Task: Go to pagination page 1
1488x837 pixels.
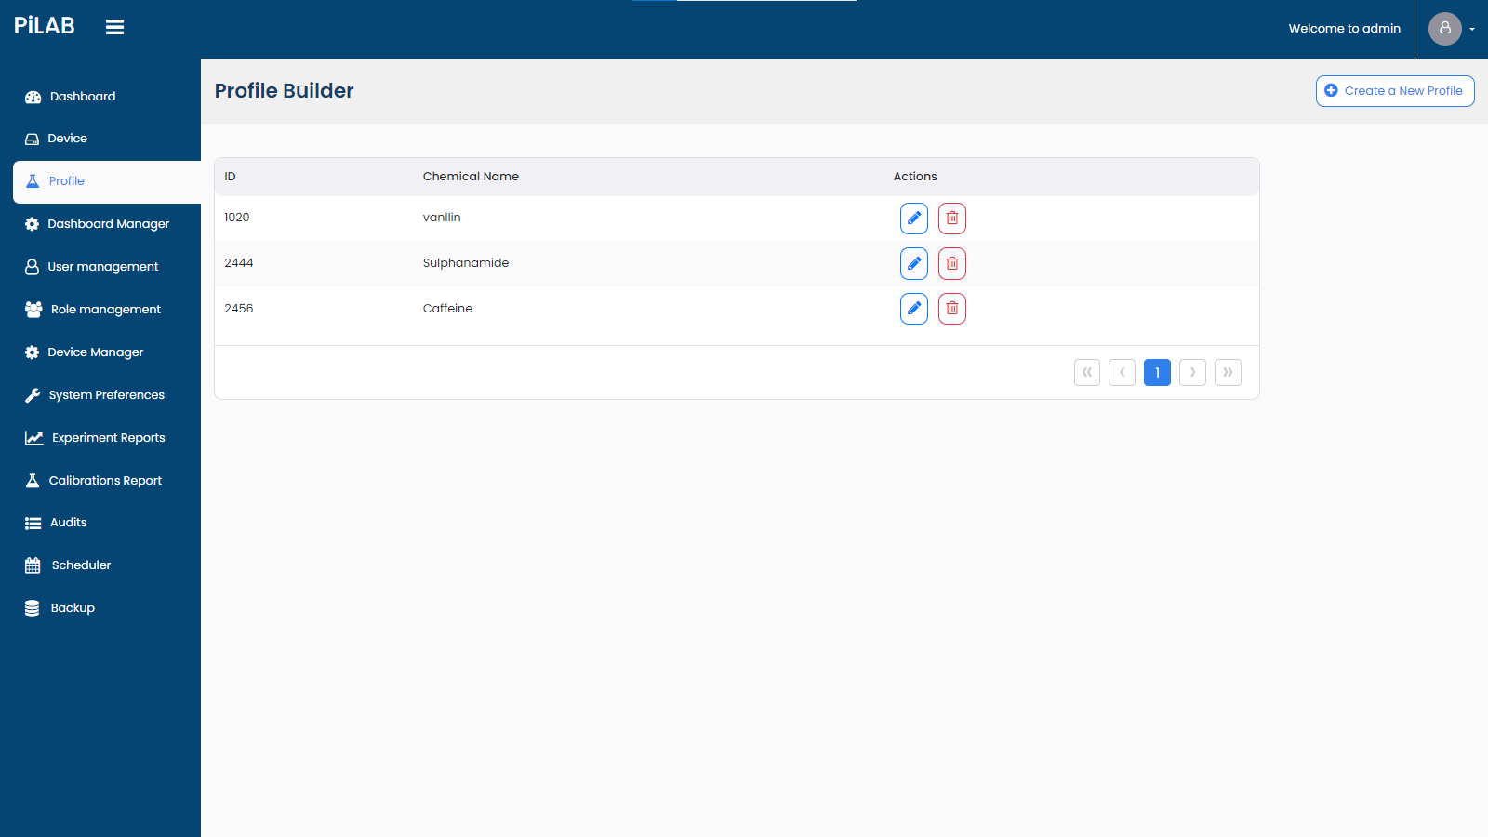Action: click(x=1157, y=373)
